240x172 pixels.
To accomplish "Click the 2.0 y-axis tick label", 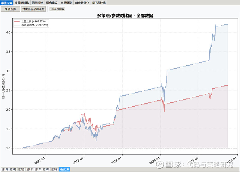I will 8,110.
